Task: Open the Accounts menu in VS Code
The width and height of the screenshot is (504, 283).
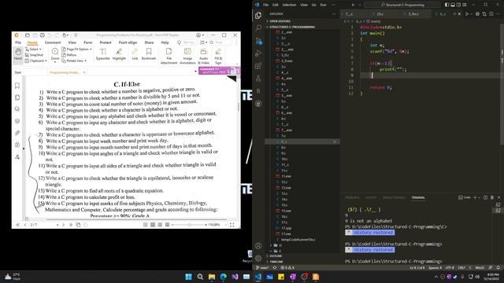Action: [258, 246]
